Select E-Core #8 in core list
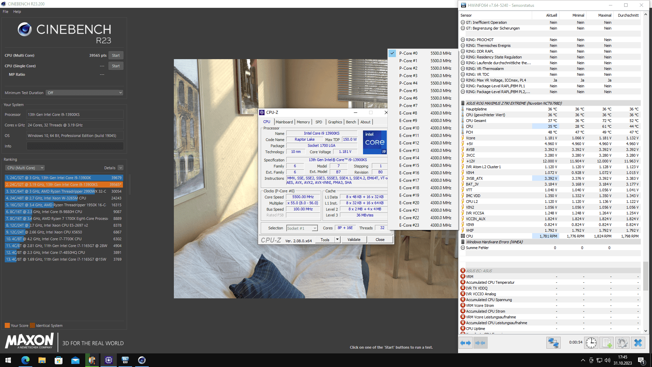This screenshot has height=367, width=652. [x=423, y=113]
